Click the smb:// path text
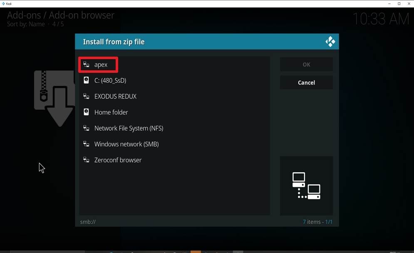This screenshot has width=414, height=253. point(88,222)
